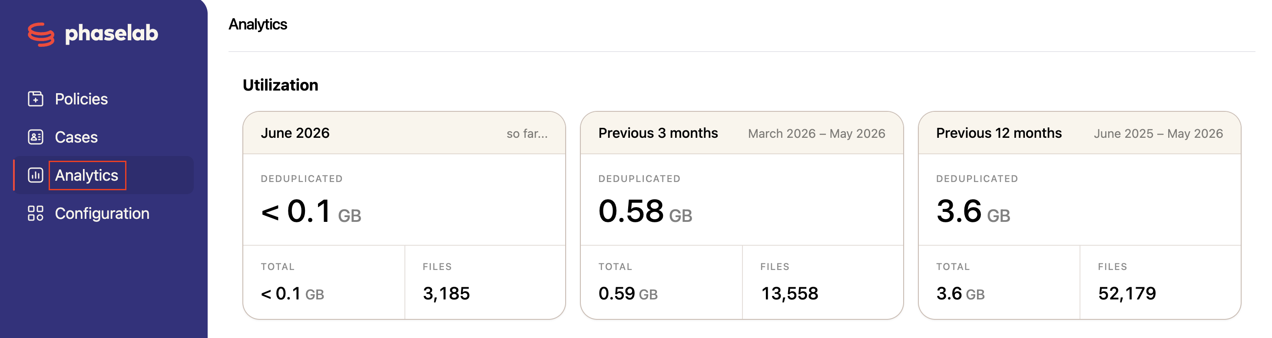Click the phaselab logo icon
The height and width of the screenshot is (338, 1272).
tap(41, 34)
